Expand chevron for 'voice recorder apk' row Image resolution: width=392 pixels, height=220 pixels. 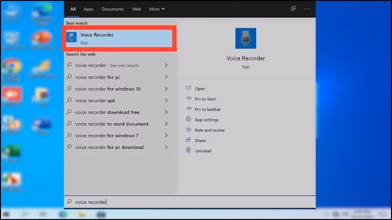point(166,101)
